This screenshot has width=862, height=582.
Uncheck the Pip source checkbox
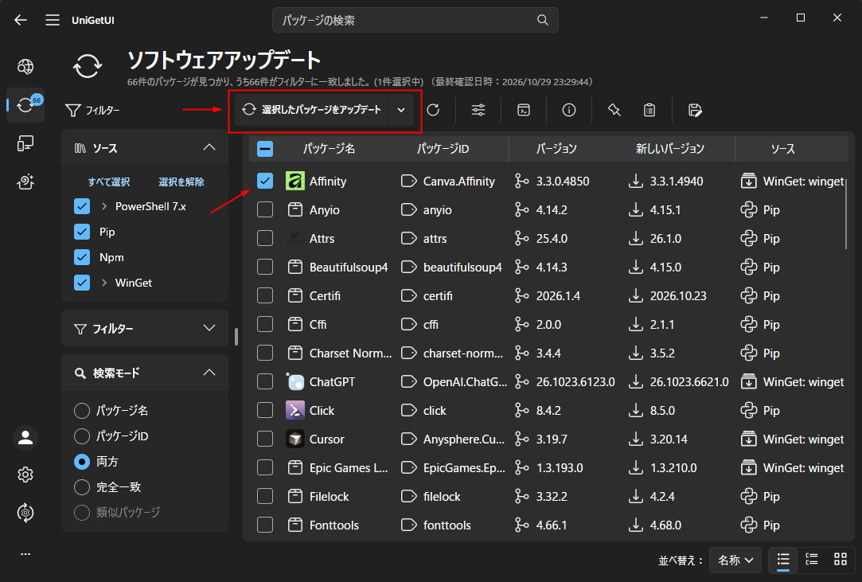click(82, 232)
